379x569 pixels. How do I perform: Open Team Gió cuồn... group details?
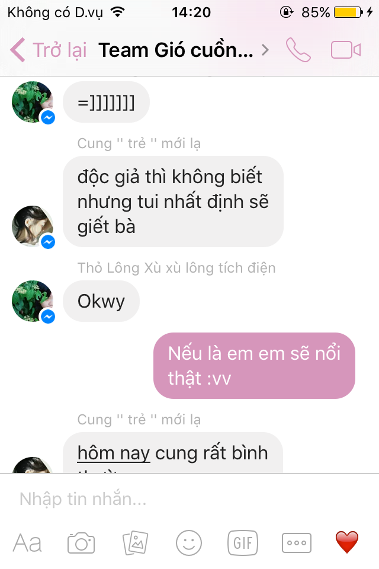(x=176, y=50)
